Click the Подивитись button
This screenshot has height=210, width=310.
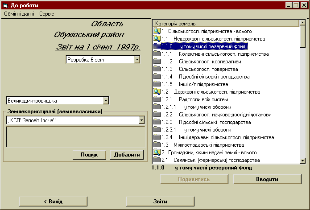pyautogui.click(x=194, y=179)
